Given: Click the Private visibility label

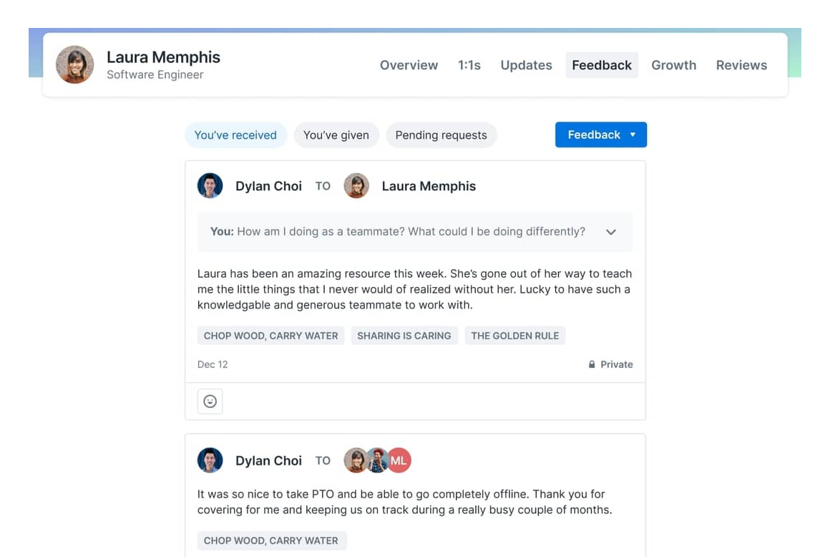Looking at the screenshot, I should (617, 364).
